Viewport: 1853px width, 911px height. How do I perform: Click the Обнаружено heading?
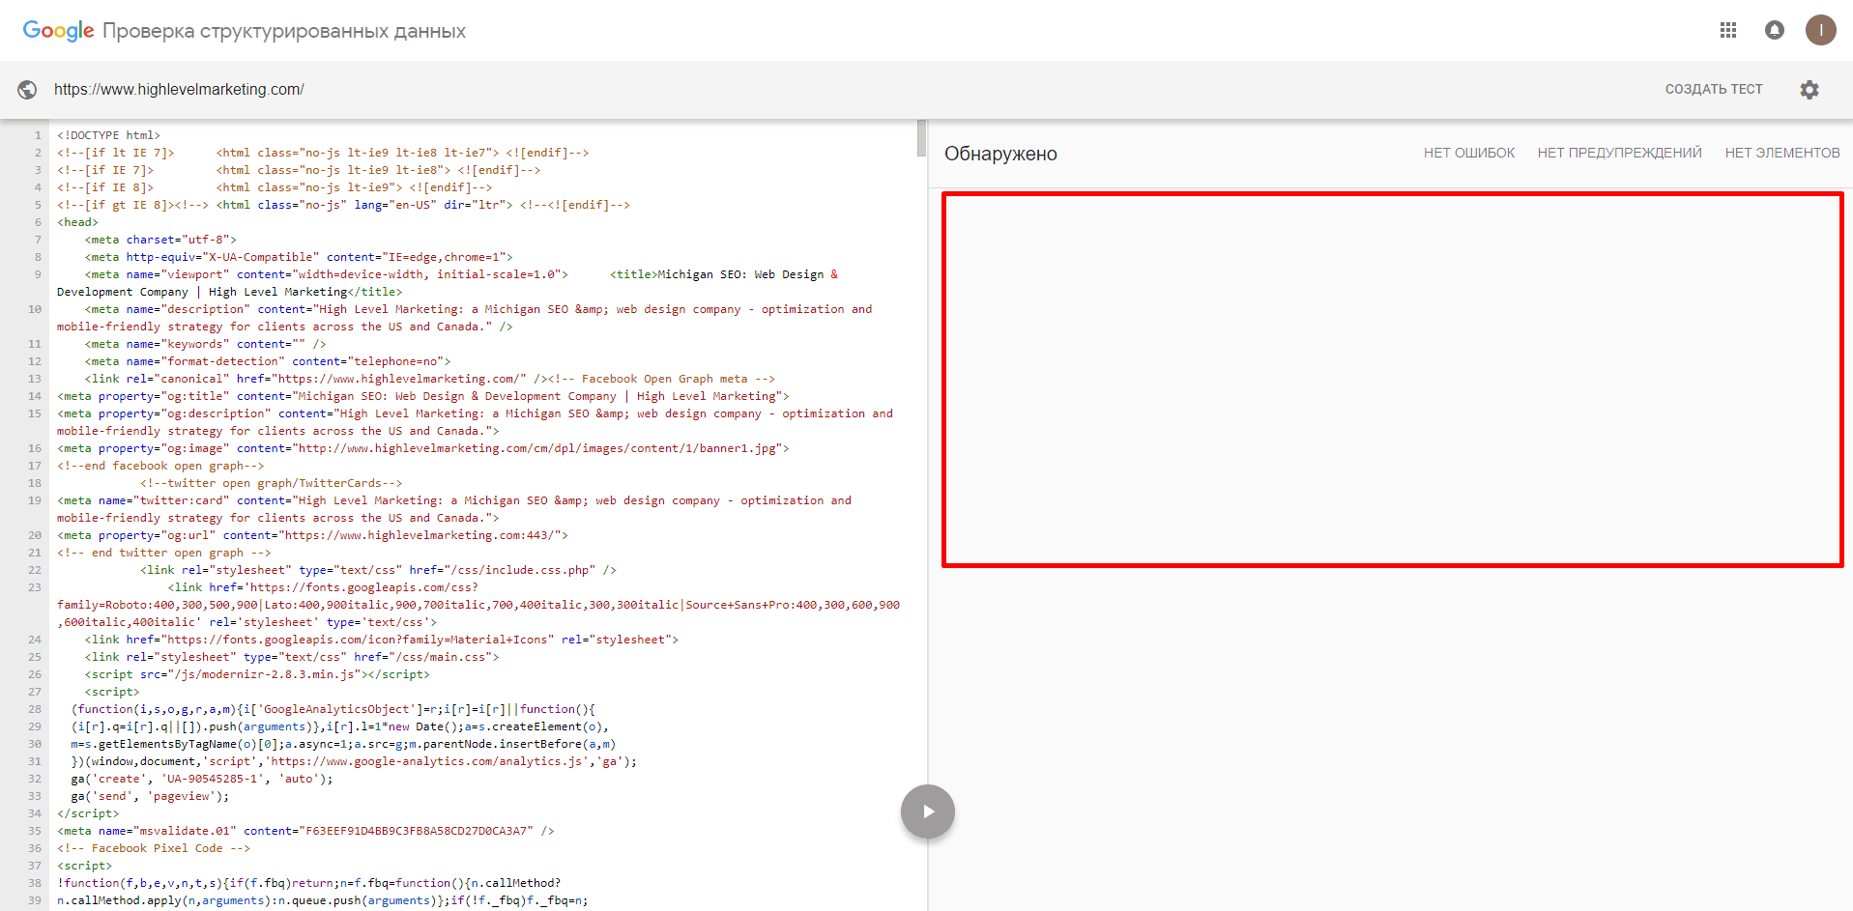[x=1000, y=155]
